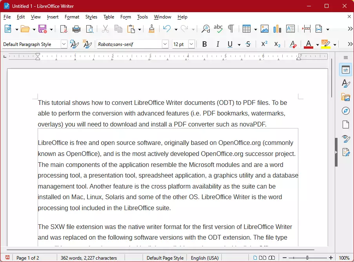Open the File menu
Screen dimensions: 354x262
(7, 17)
